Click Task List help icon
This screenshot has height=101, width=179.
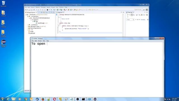coord(148,20)
